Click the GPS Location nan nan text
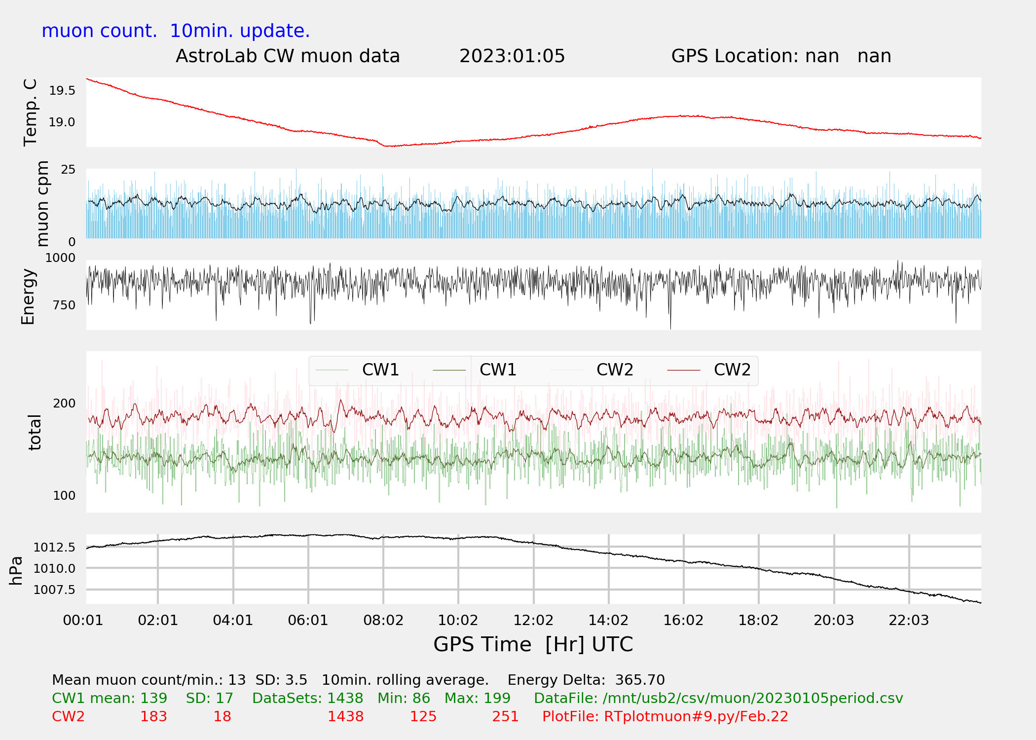1036x740 pixels. pyautogui.click(x=781, y=56)
